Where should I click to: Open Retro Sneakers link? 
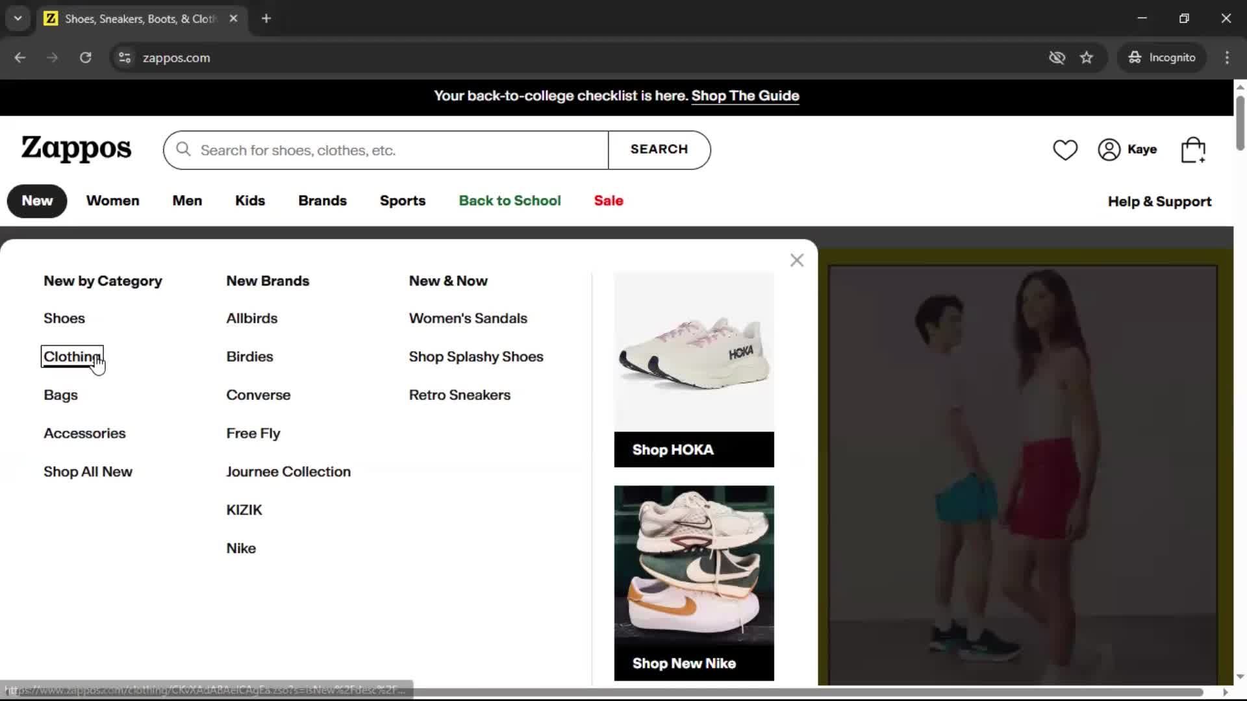(x=460, y=395)
